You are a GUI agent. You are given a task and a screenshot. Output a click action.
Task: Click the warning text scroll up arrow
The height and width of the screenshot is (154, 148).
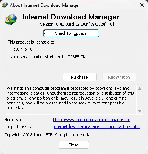tap(140, 89)
